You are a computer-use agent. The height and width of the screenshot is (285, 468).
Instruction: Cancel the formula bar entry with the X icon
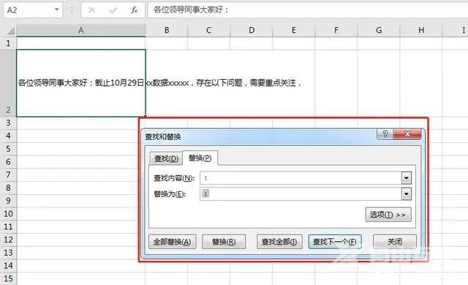pos(91,10)
